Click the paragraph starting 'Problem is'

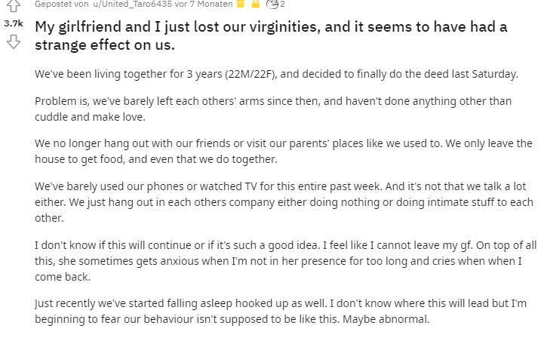273,109
